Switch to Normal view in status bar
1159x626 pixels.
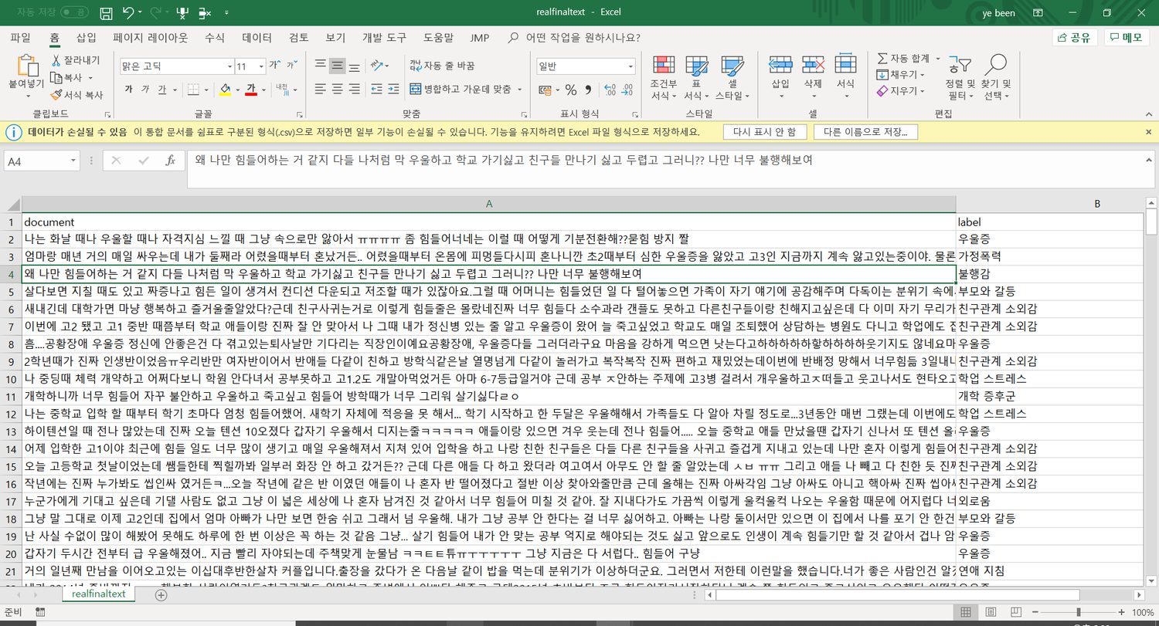(x=966, y=612)
